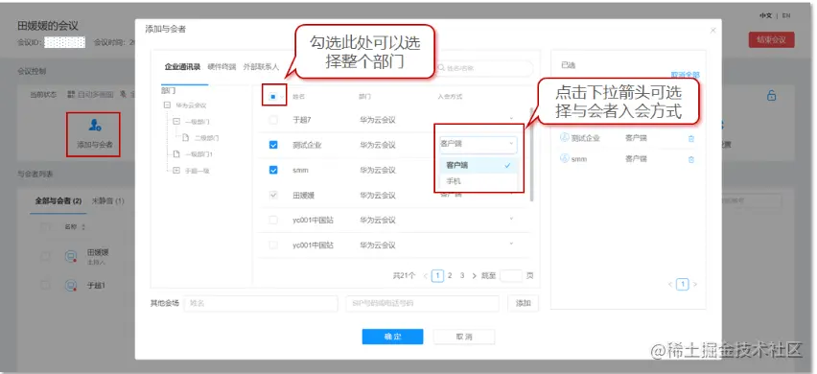Click the 二级部门 document icon in tree
Image resolution: width=817 pixels, height=374 pixels.
[x=185, y=138]
